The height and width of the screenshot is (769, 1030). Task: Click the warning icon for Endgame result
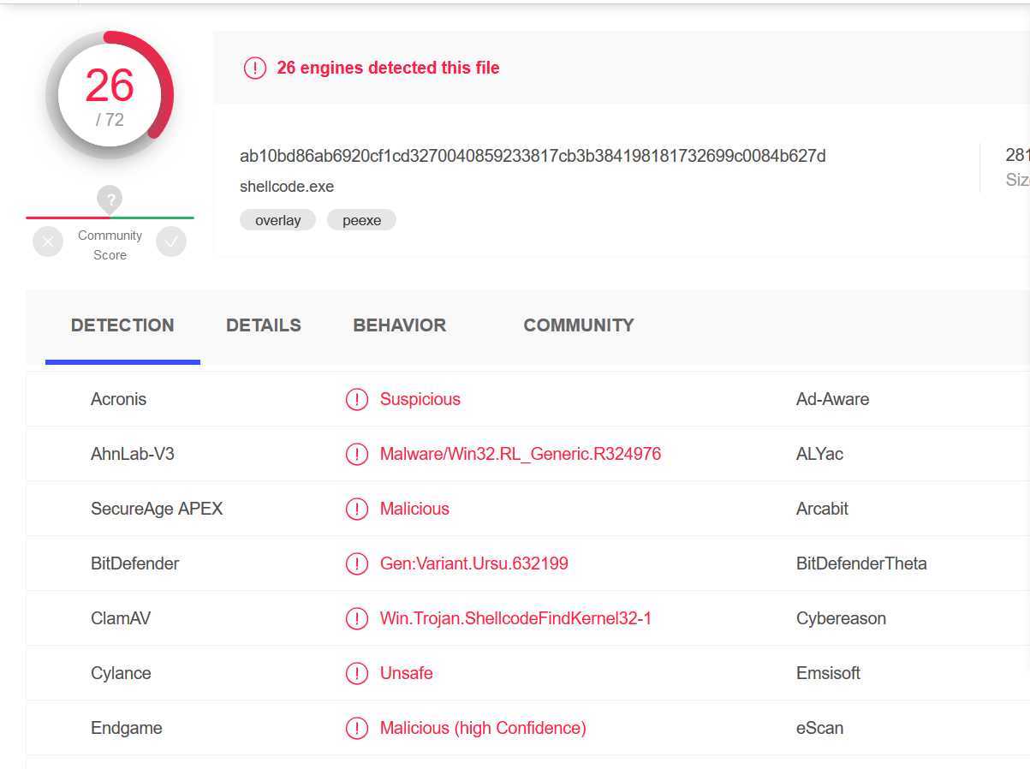[x=356, y=728]
